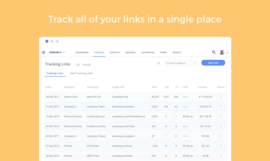Click the records count badge showing 10

78,64
